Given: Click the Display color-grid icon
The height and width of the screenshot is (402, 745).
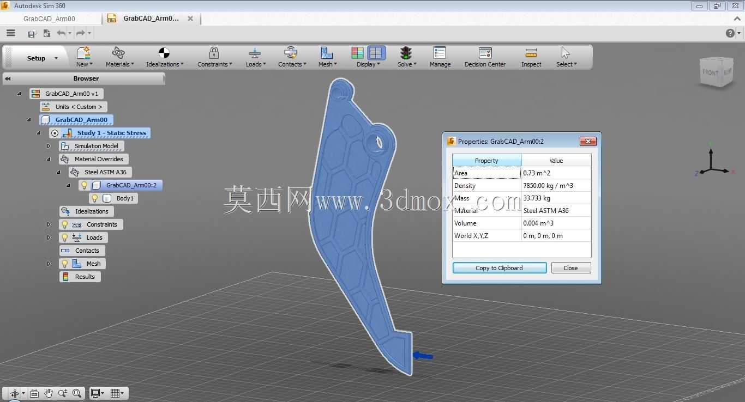Looking at the screenshot, I should pyautogui.click(x=358, y=53).
